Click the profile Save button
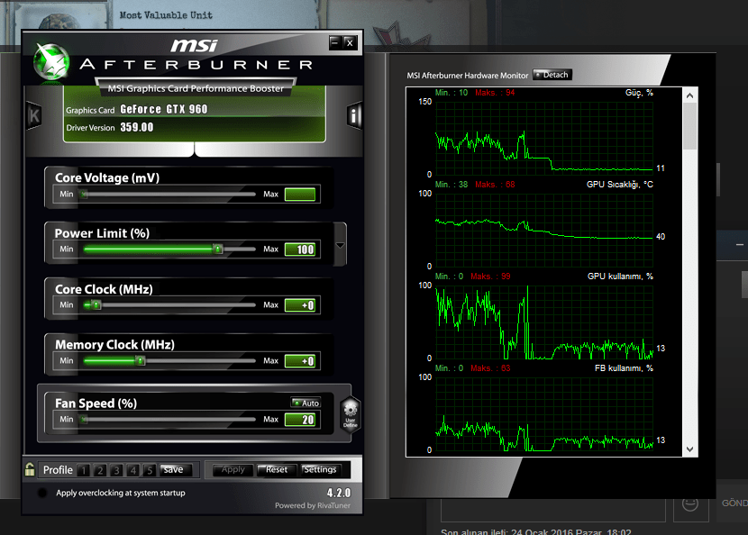748x535 pixels. click(x=176, y=469)
